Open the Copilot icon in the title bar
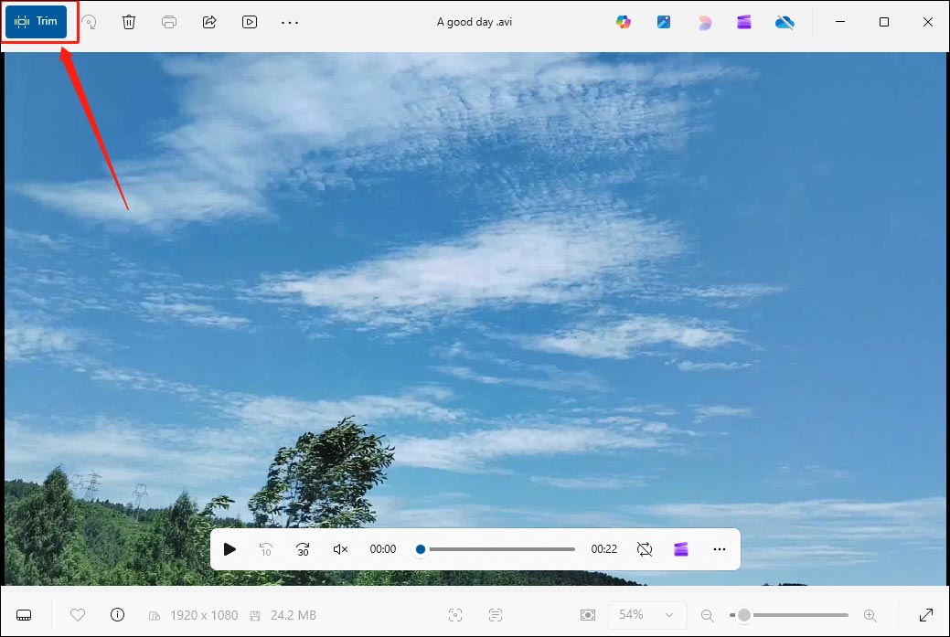The image size is (950, 637). [624, 21]
